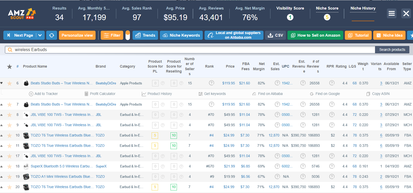Toggle the white switch next to Filter
This screenshot has width=413, height=193.
coord(128,35)
